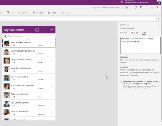This screenshot has width=162, height=126.
Task: Click the sort icon in My Customers header
Action: [x=44, y=30]
